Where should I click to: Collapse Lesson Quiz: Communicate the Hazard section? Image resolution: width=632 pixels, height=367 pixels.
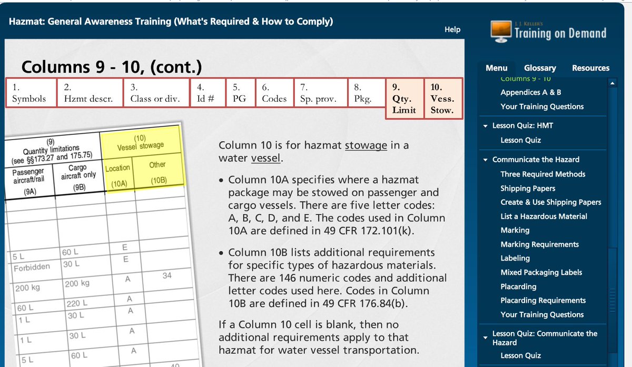click(x=485, y=338)
